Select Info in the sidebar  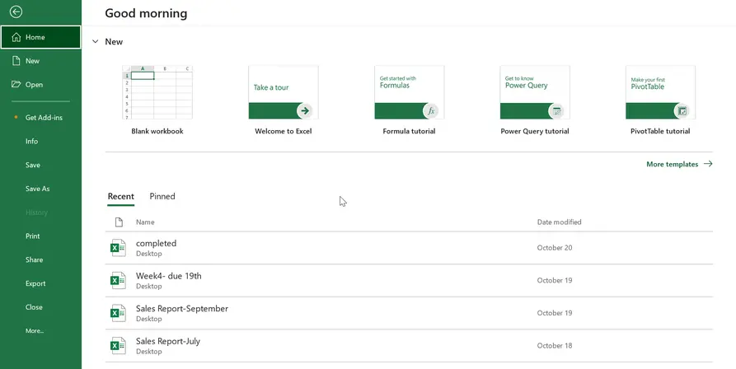click(31, 141)
